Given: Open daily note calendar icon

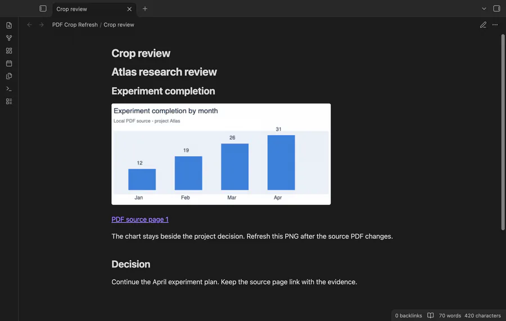Looking at the screenshot, I should click(9, 64).
